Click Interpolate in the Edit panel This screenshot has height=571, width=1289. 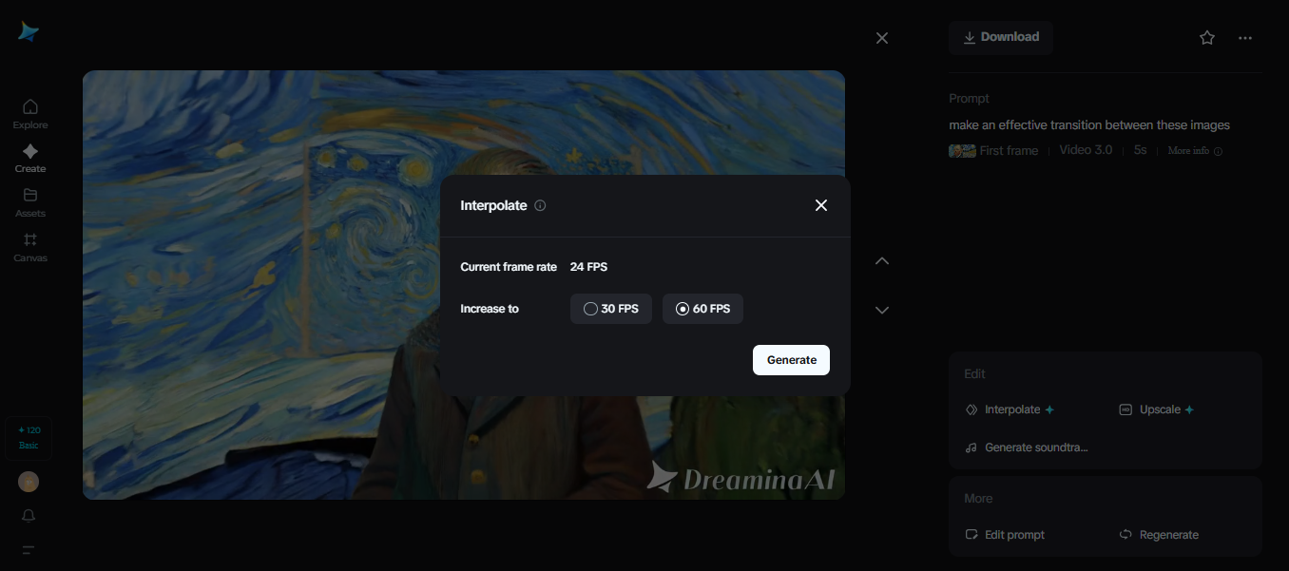pos(1010,409)
